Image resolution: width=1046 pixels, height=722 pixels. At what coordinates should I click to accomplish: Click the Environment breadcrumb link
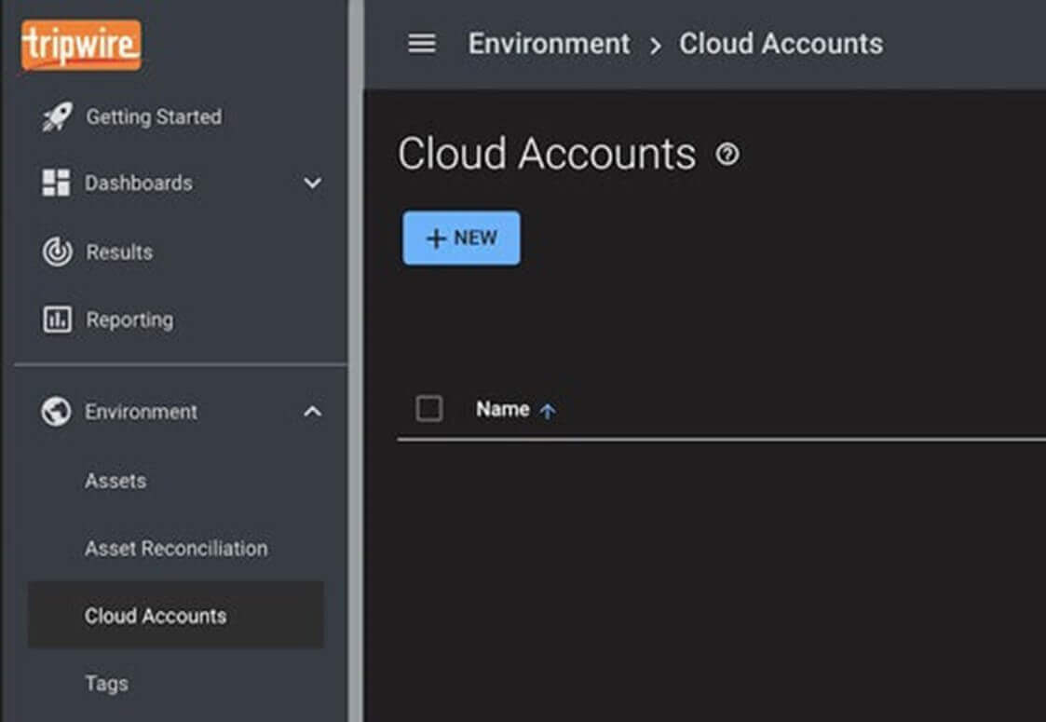549,44
